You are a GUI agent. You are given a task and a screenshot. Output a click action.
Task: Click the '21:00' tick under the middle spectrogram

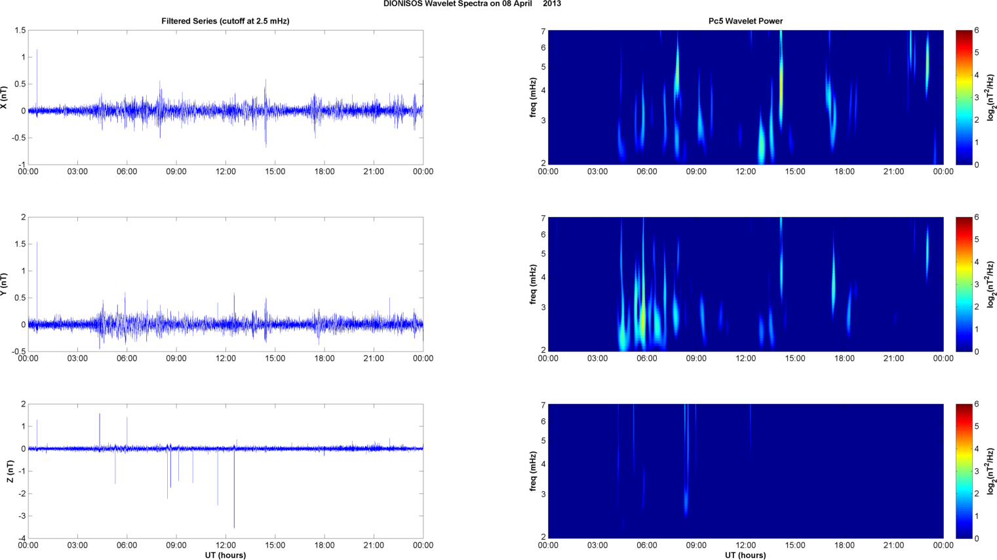[894, 359]
